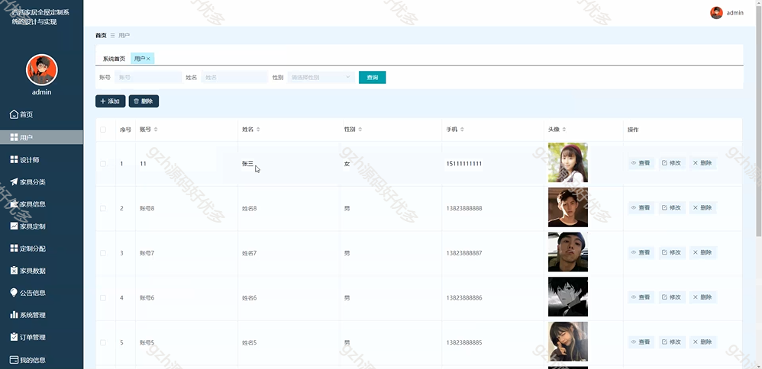Click the avatar thumbnail in 账号6 row

pyautogui.click(x=568, y=297)
